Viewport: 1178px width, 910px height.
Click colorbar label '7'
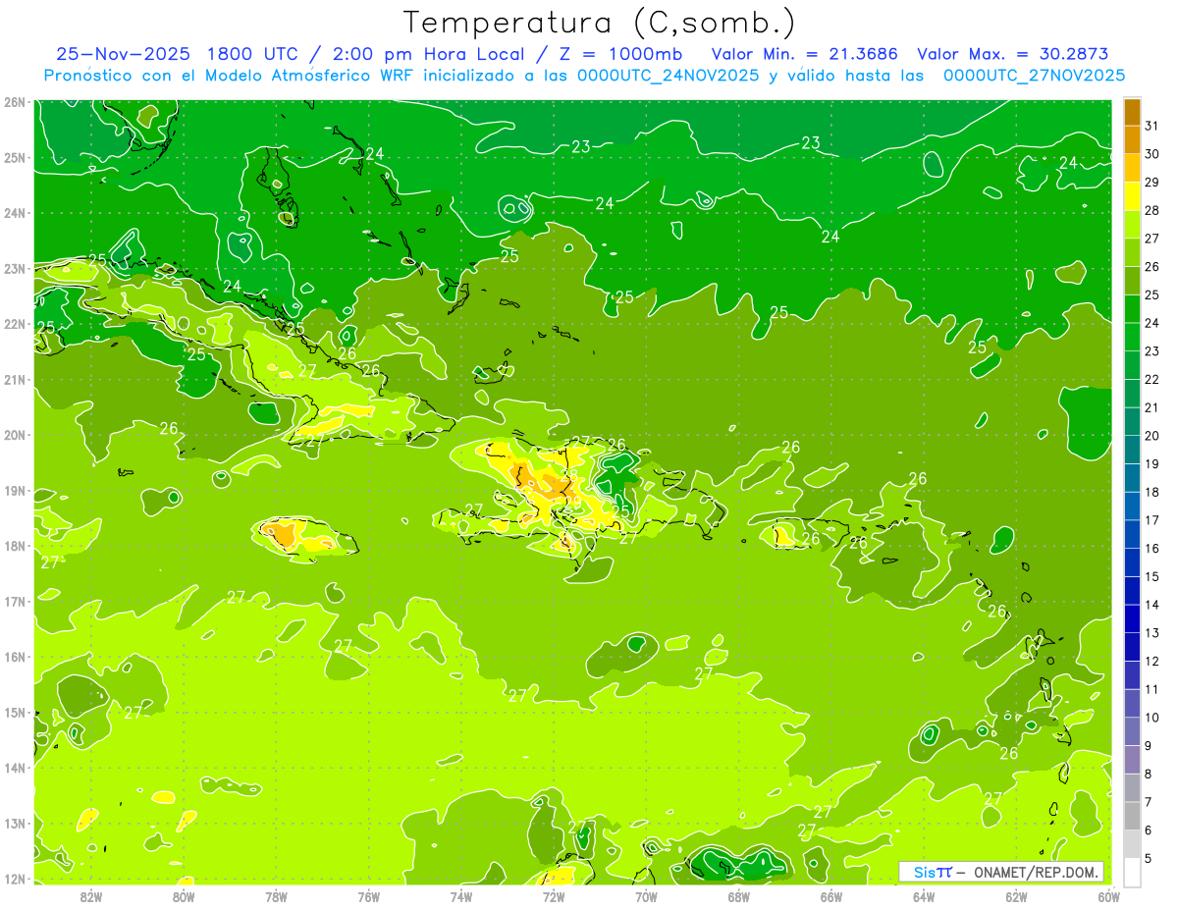1149,801
